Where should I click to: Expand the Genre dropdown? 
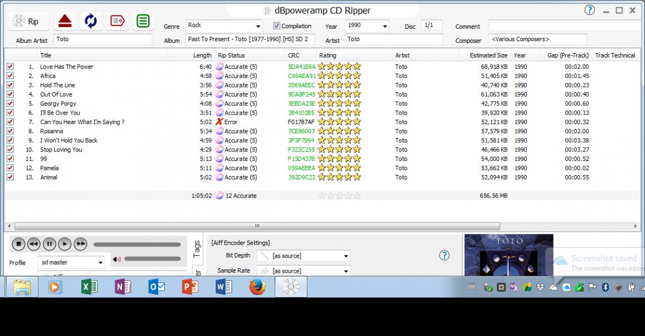[x=258, y=26]
